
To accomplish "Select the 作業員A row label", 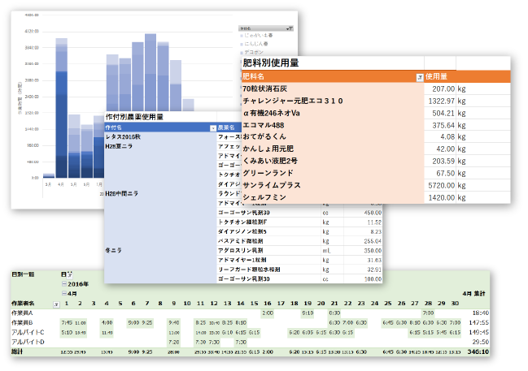I will [x=23, y=313].
